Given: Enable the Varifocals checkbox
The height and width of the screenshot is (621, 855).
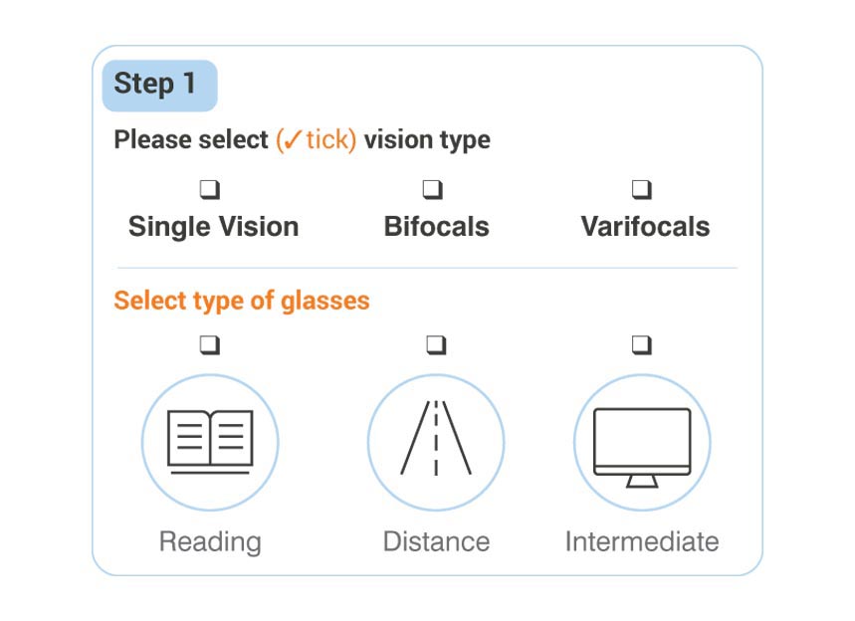Looking at the screenshot, I should (x=642, y=190).
